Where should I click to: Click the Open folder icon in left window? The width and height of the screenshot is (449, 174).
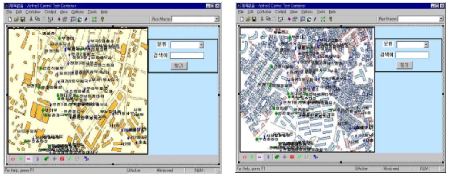(16, 19)
